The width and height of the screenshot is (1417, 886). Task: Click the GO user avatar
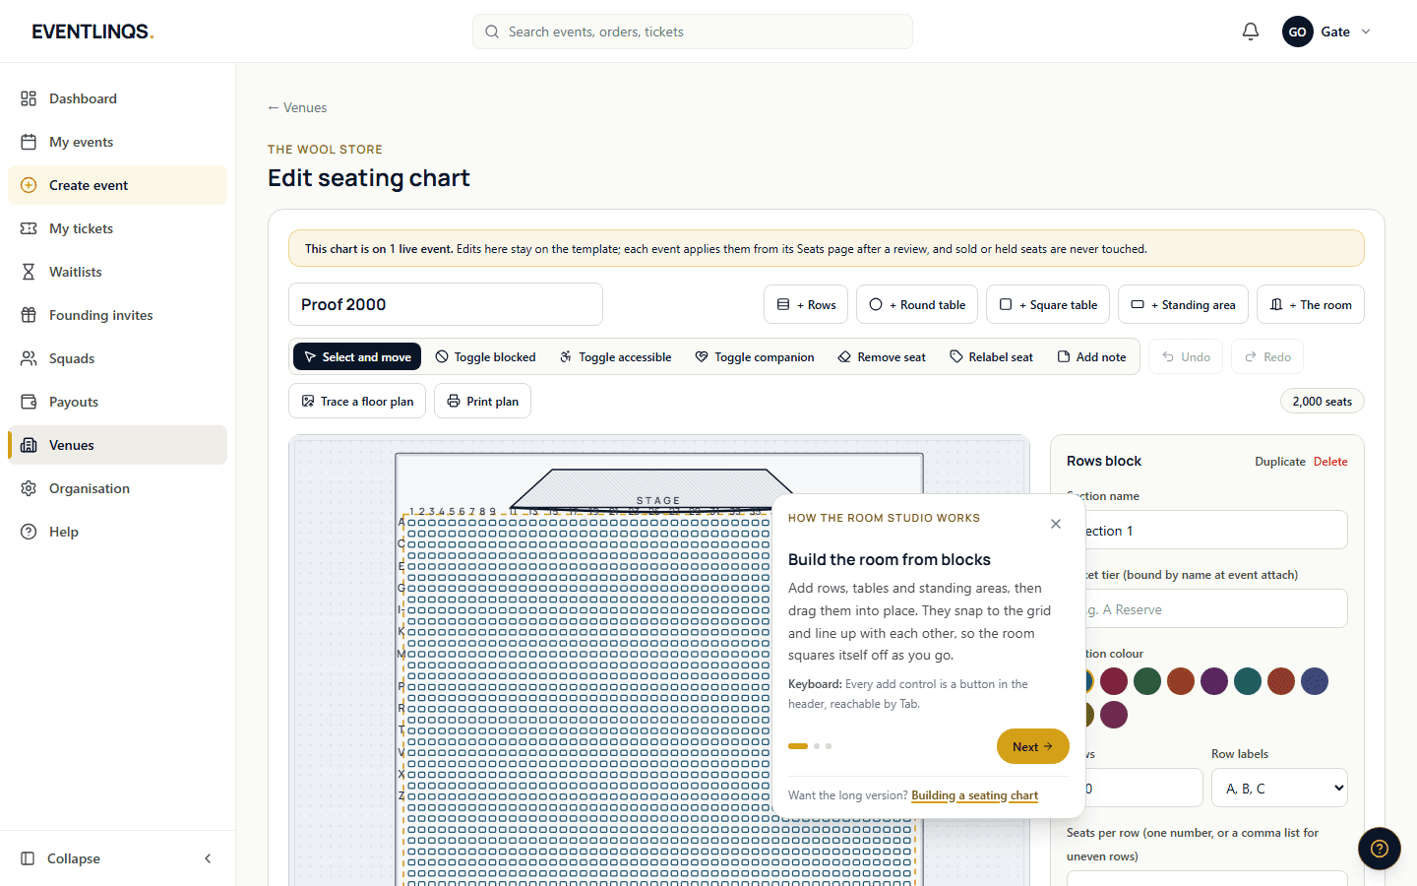coord(1297,32)
